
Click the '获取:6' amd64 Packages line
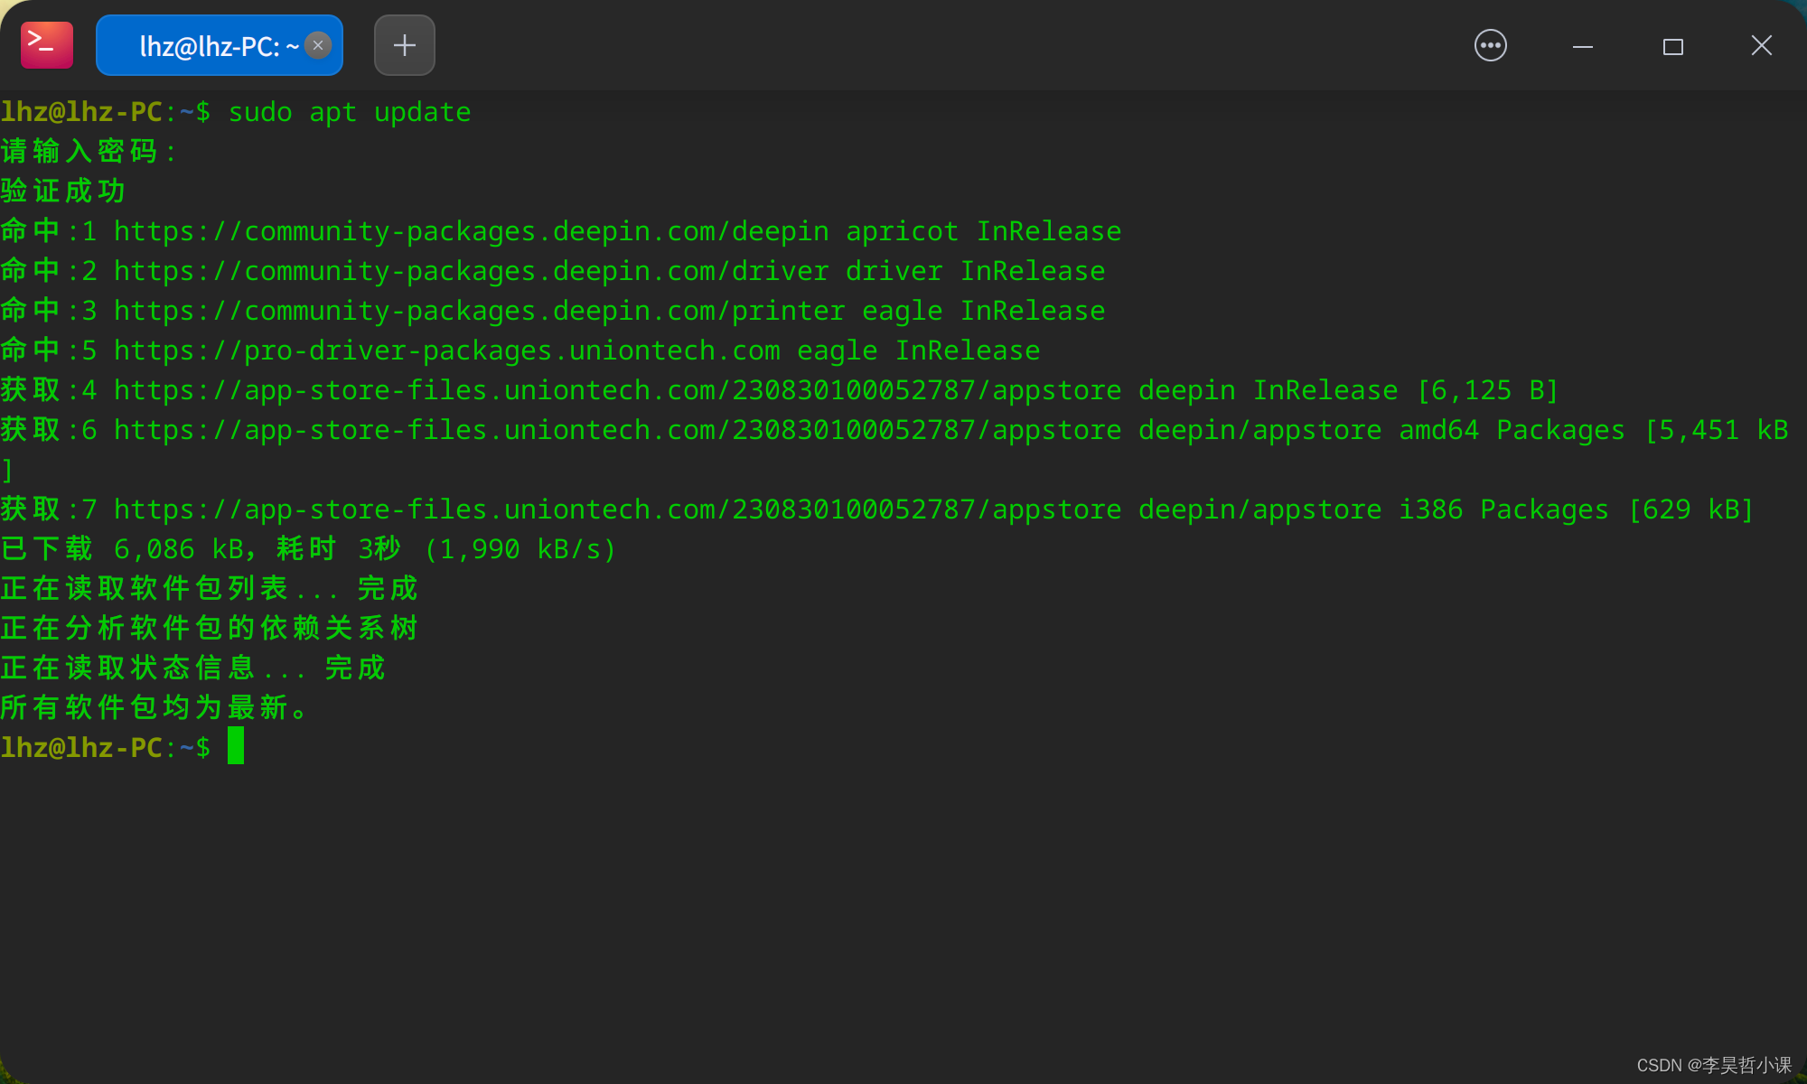click(894, 430)
